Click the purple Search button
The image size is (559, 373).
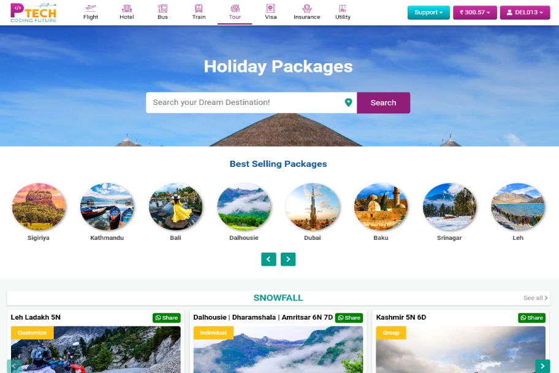383,103
